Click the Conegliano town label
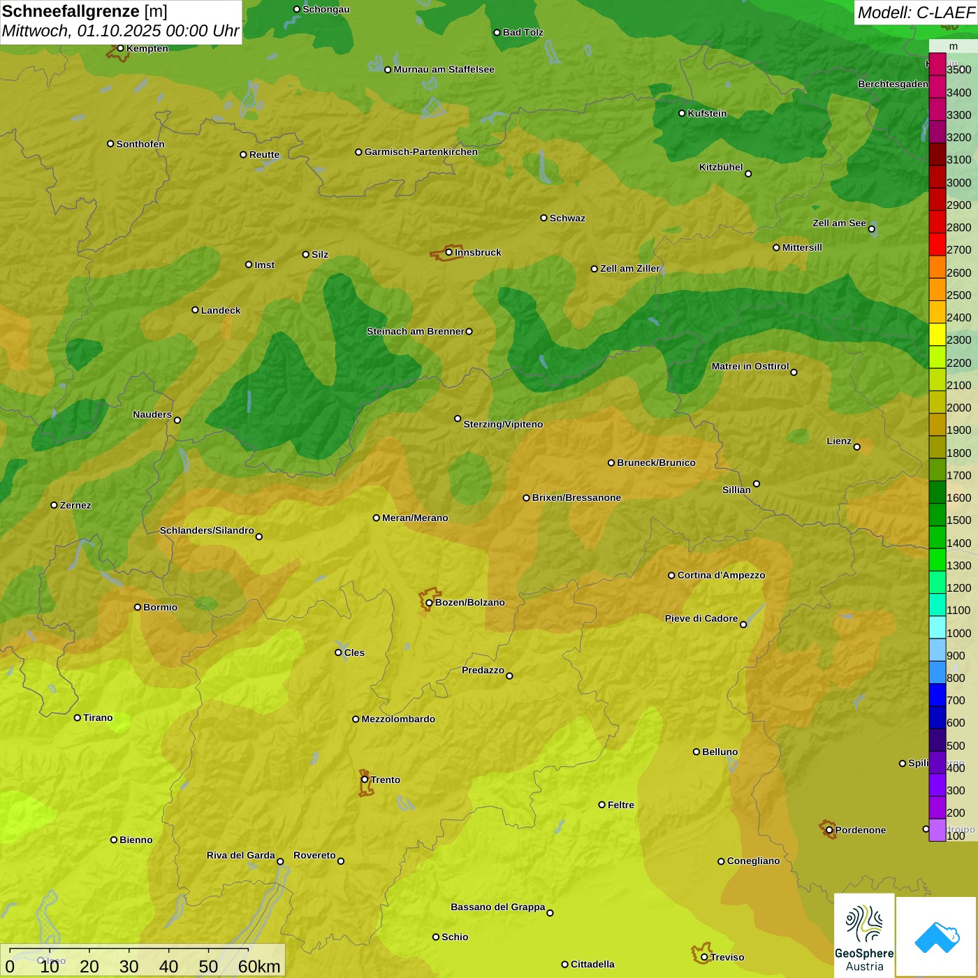 pos(754,861)
